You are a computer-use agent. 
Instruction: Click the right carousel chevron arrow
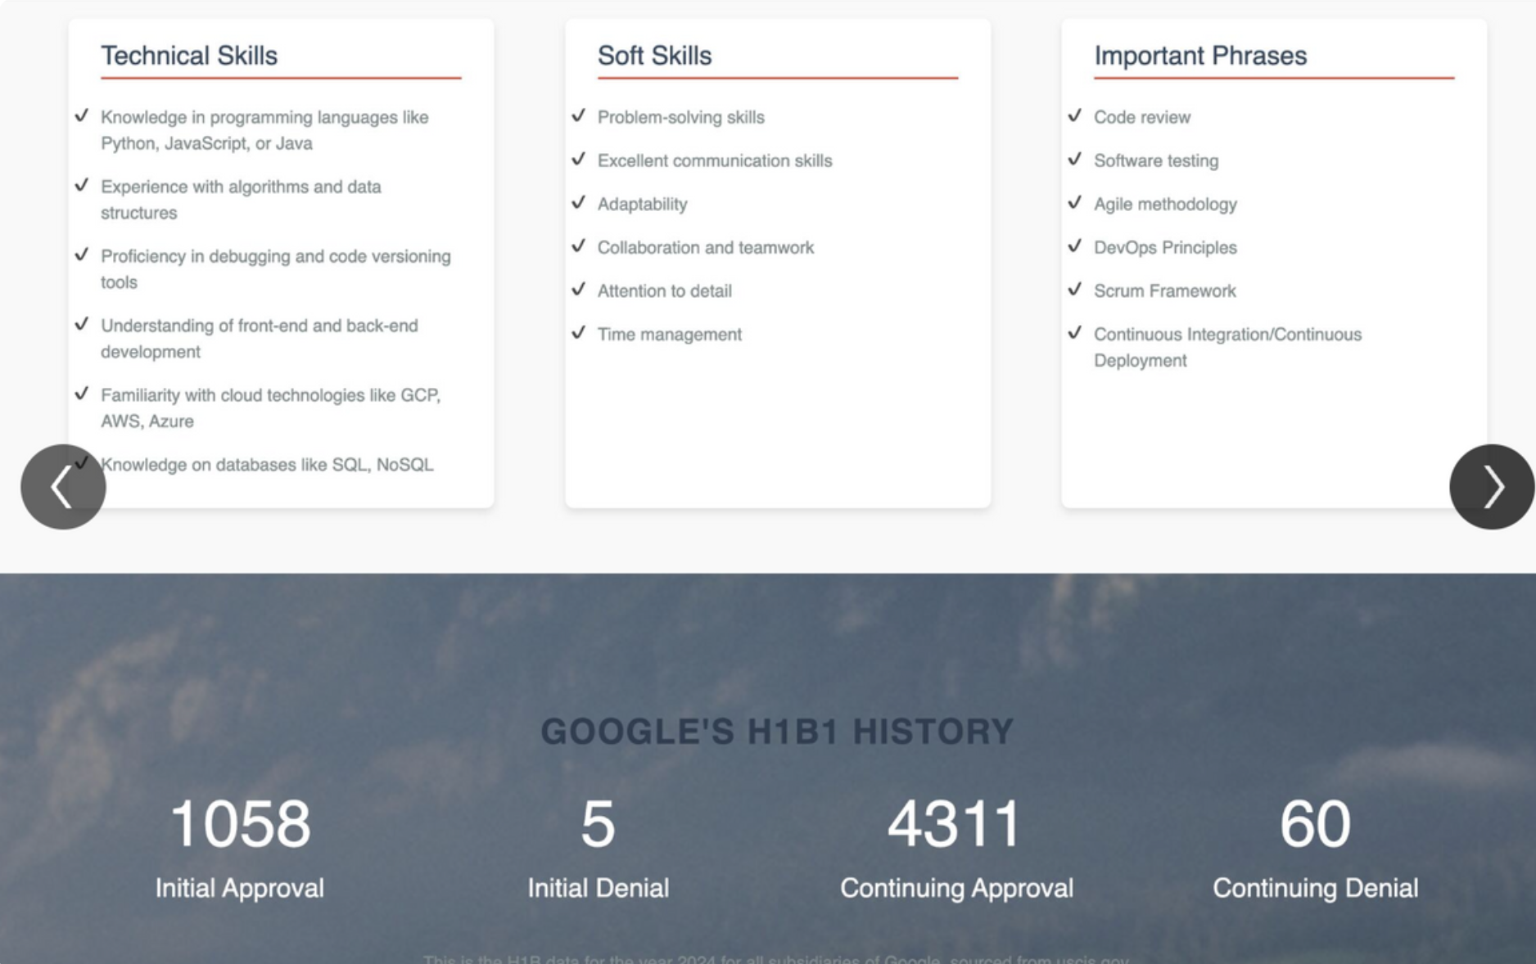click(1493, 486)
